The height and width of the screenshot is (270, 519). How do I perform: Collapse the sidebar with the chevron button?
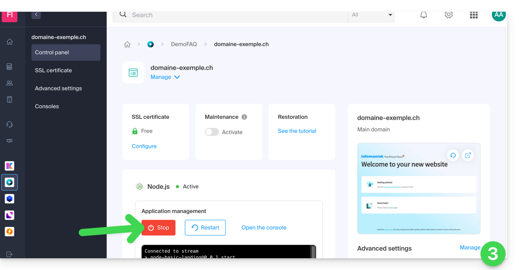36,15
